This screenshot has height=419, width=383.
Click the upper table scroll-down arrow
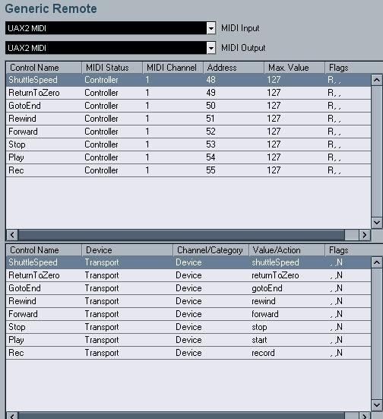click(x=377, y=222)
